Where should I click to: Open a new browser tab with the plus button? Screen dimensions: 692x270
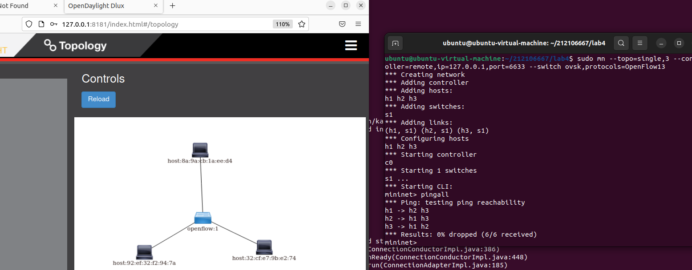[173, 6]
